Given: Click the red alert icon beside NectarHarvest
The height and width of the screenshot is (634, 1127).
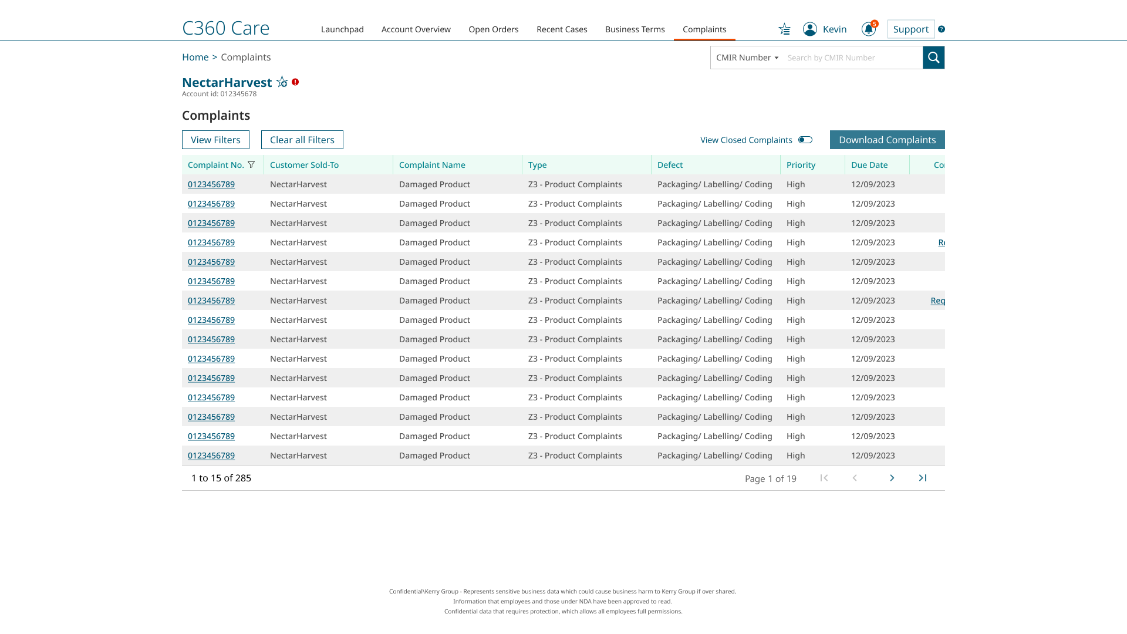Looking at the screenshot, I should 295,82.
